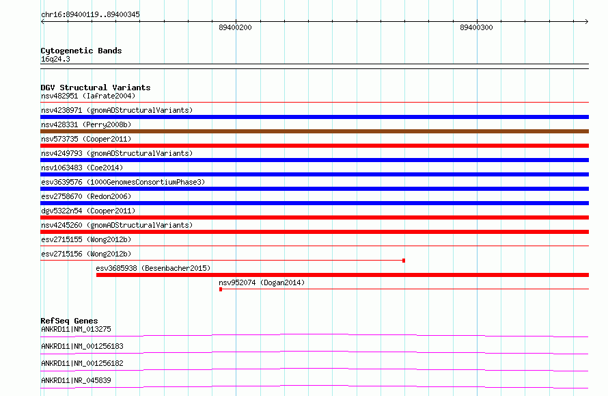Viewport: 608px width, 396px height.
Task: Click the esv2715156 (Wong2012b) label
Action: pos(86,254)
